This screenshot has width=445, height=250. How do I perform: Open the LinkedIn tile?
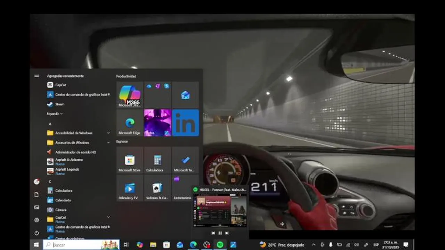[x=185, y=123]
